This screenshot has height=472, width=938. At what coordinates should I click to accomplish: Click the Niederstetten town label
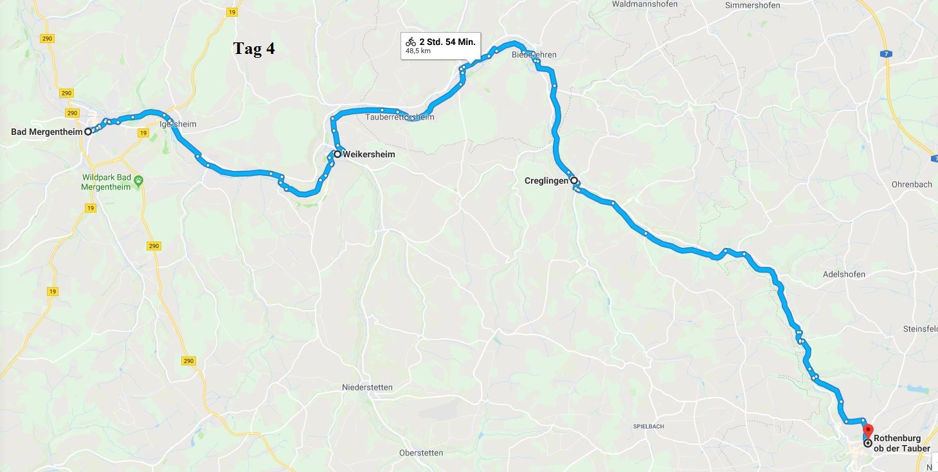367,387
